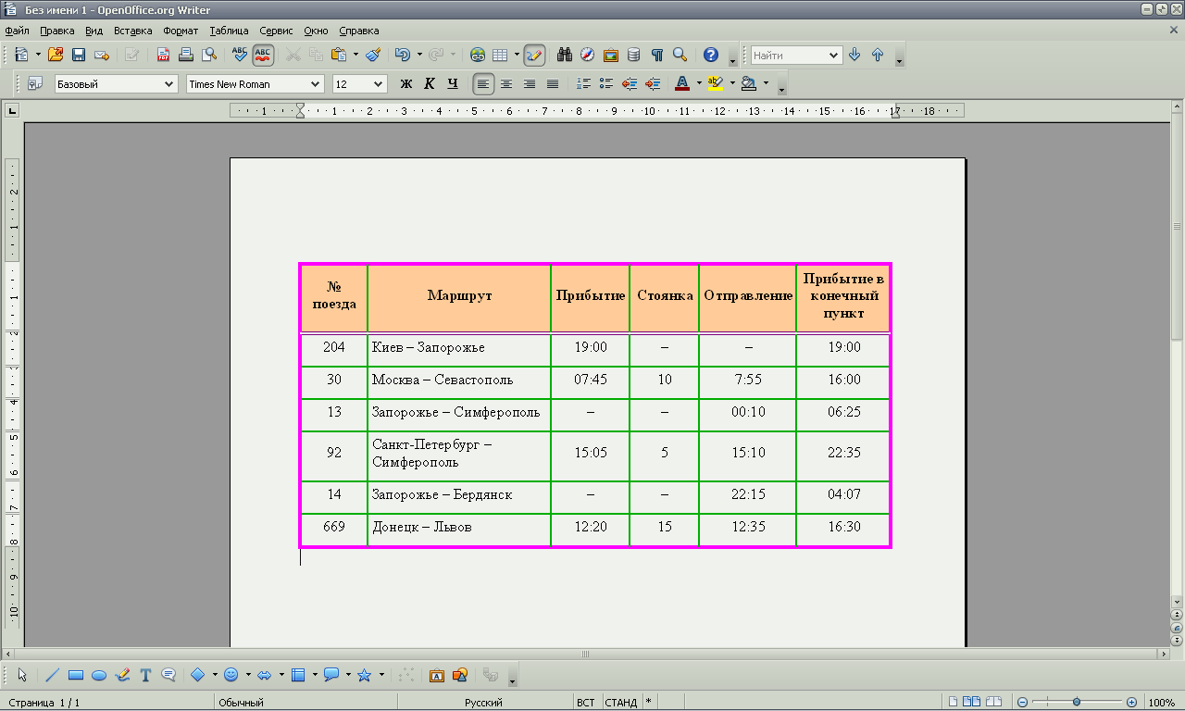
Task: Click the Найти search input field
Action: coord(787,56)
